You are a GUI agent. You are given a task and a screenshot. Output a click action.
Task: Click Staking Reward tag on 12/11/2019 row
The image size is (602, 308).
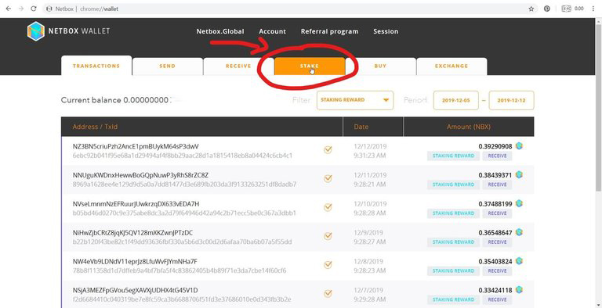coord(453,184)
